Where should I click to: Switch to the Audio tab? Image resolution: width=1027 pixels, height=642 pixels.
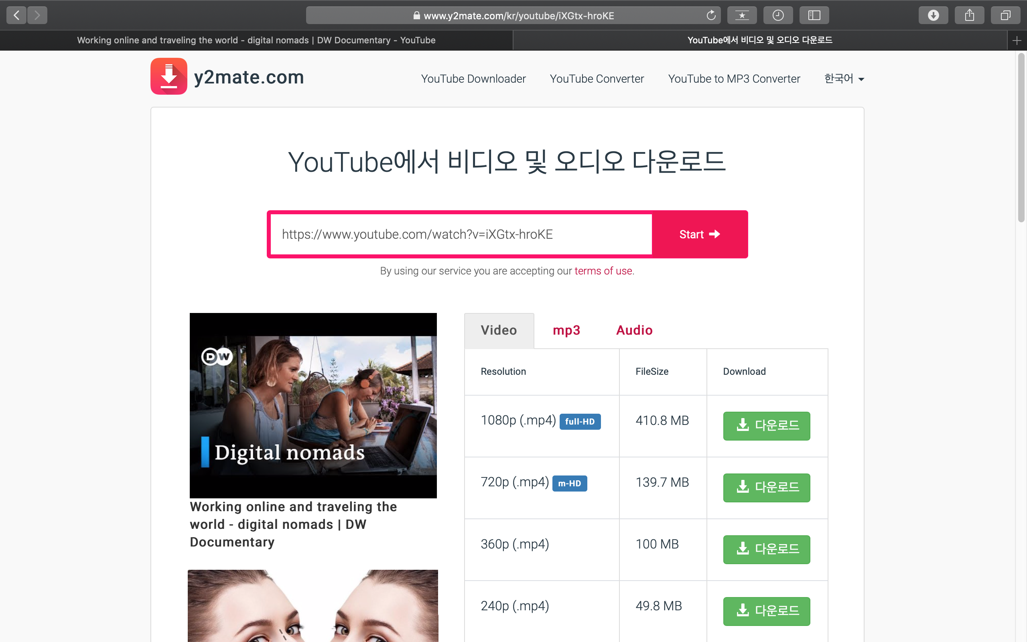pyautogui.click(x=634, y=330)
